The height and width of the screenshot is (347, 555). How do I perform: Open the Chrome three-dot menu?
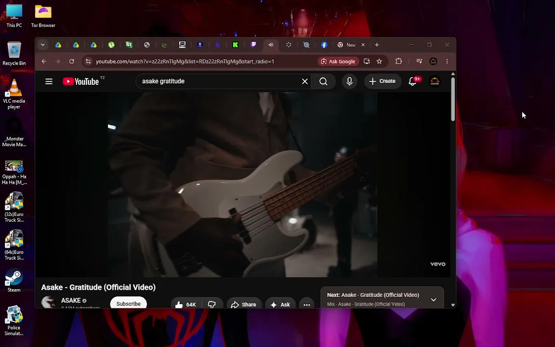(x=447, y=61)
